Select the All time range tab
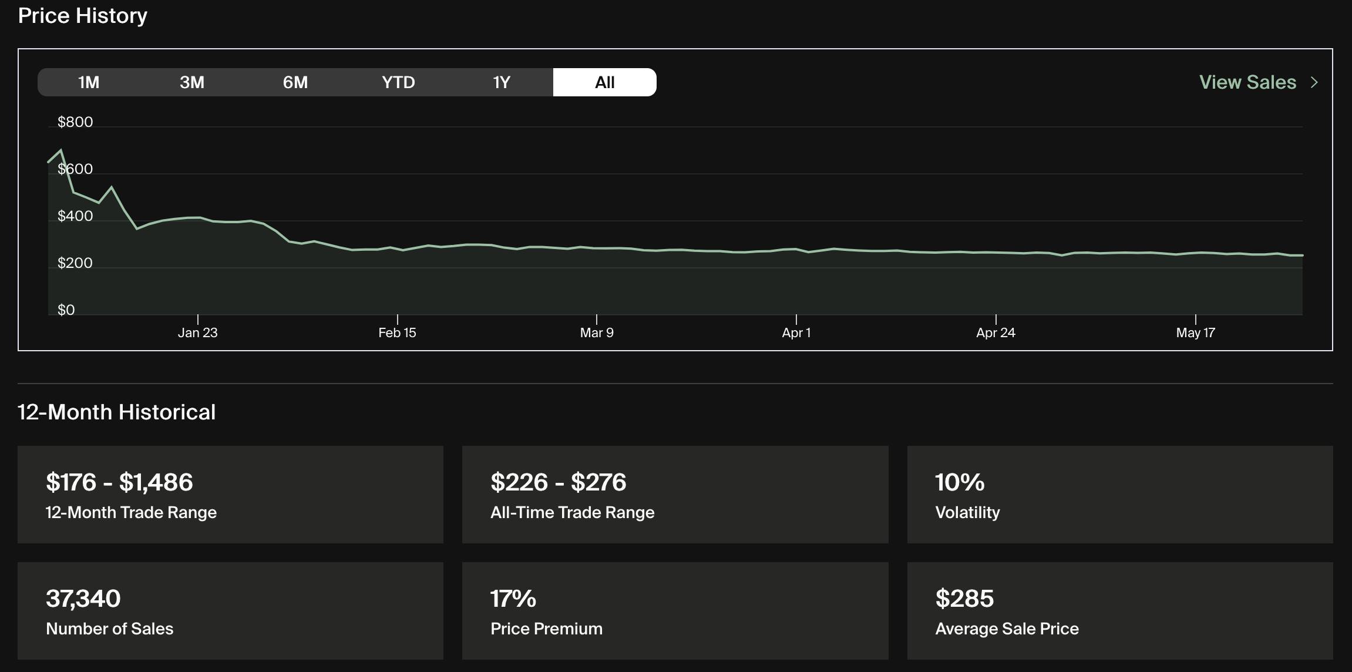Image resolution: width=1352 pixels, height=672 pixels. click(604, 82)
